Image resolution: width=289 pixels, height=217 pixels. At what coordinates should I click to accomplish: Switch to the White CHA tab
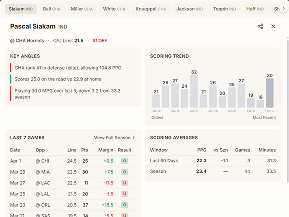(x=114, y=9)
